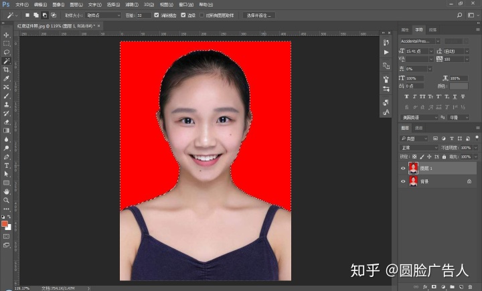Select the Horizontal Type tool

6,166
